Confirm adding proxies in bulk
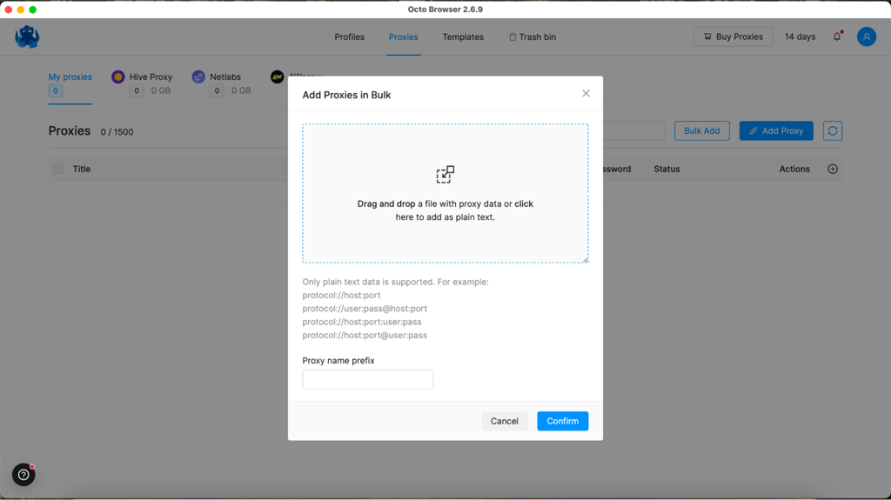Image resolution: width=891 pixels, height=500 pixels. click(563, 421)
